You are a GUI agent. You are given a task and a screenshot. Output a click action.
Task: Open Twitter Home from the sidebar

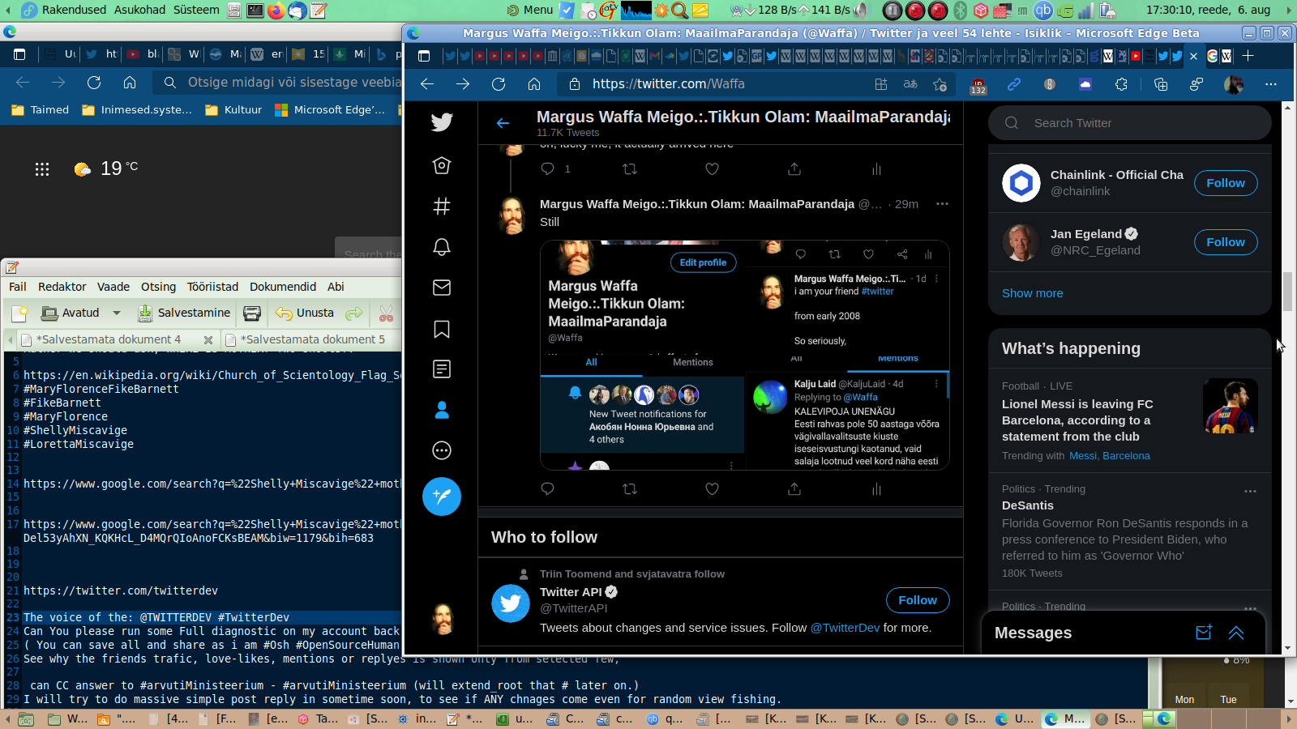click(x=442, y=165)
